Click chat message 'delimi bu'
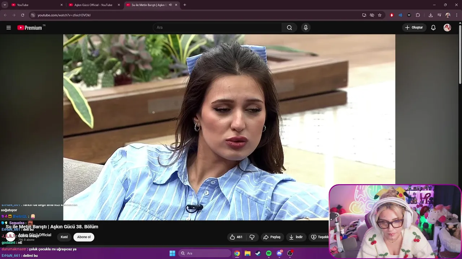 tap(30, 256)
